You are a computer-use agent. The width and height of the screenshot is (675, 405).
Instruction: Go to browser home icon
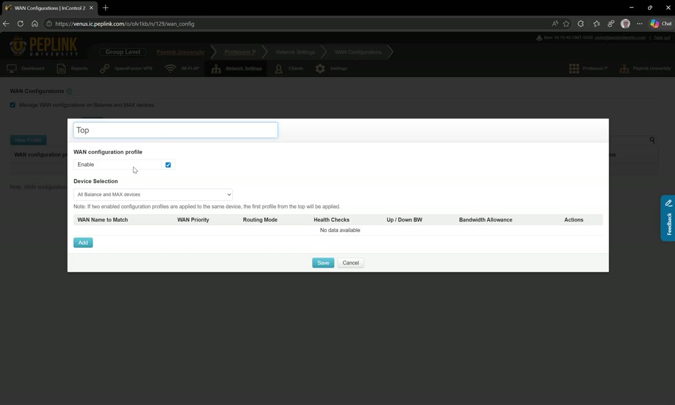pyautogui.click(x=34, y=24)
